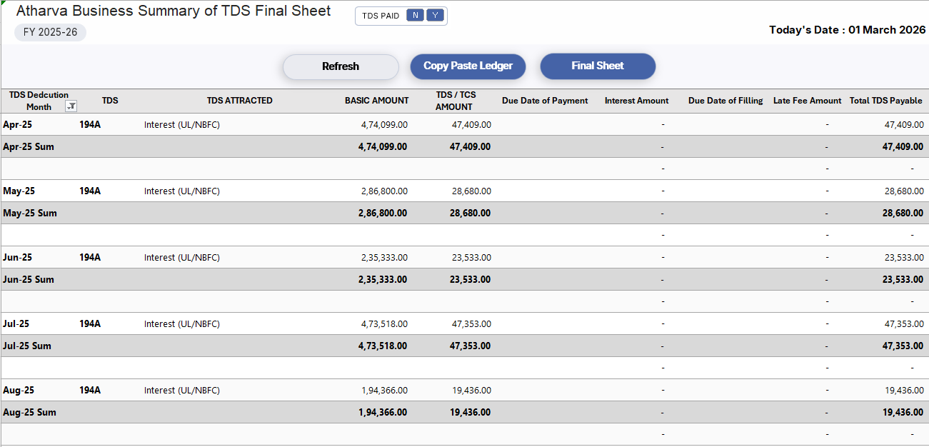Select the TDS column header
This screenshot has width=929, height=447.
tap(110, 100)
